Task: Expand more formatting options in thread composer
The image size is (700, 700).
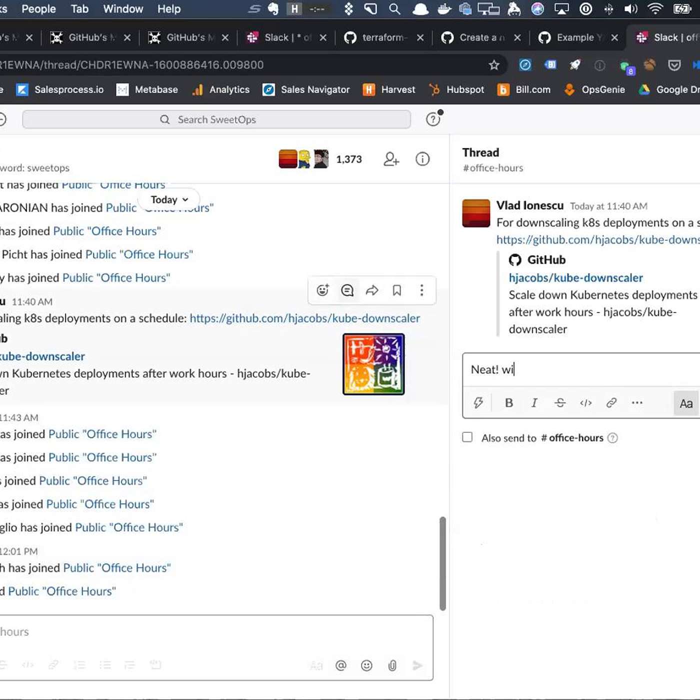Action: click(x=636, y=403)
